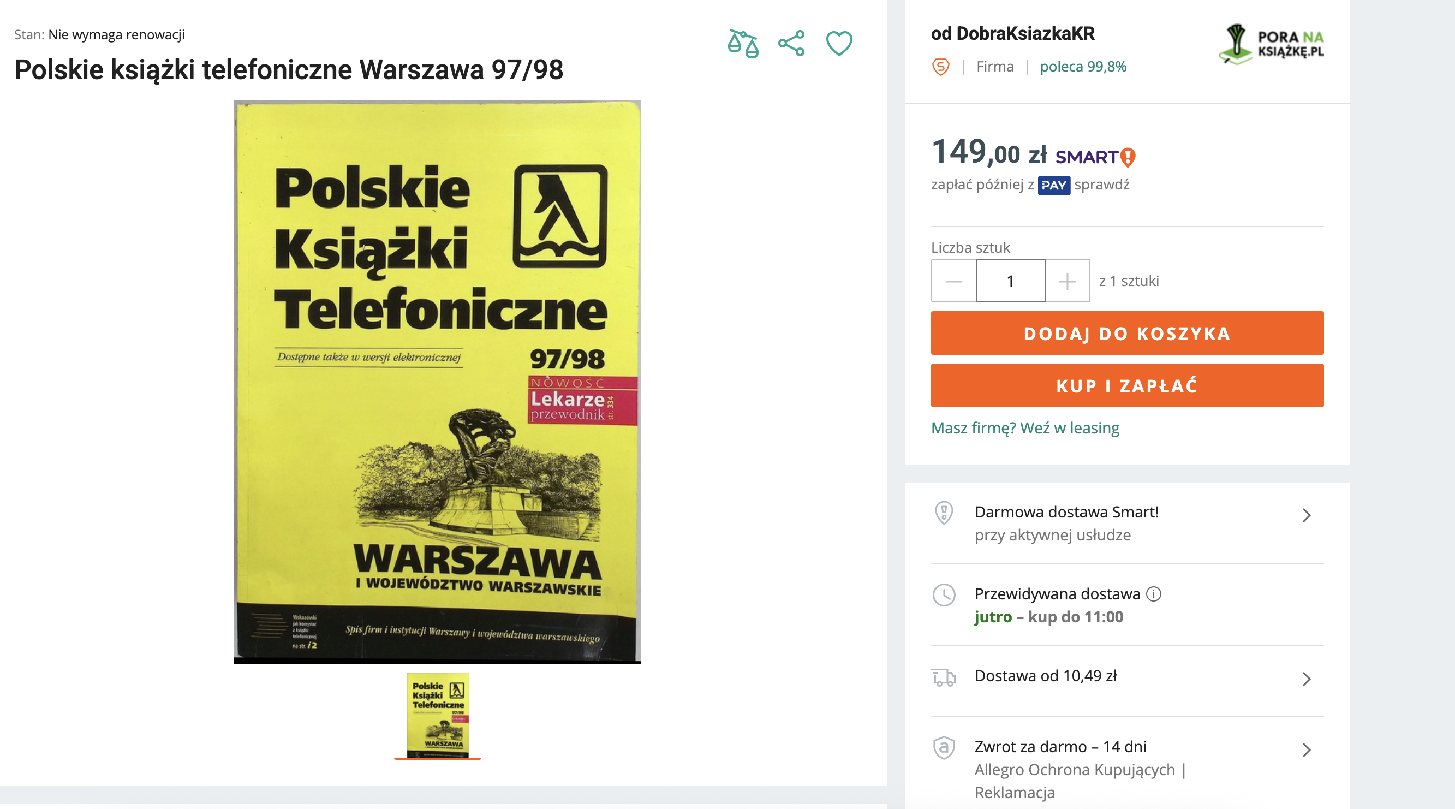Open the Pora na Książkę.pl seller logo
This screenshot has height=809, width=1455.
(1271, 44)
